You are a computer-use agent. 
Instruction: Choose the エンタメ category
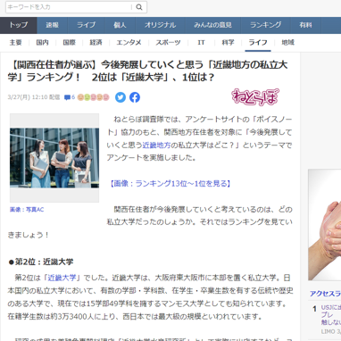(x=129, y=43)
